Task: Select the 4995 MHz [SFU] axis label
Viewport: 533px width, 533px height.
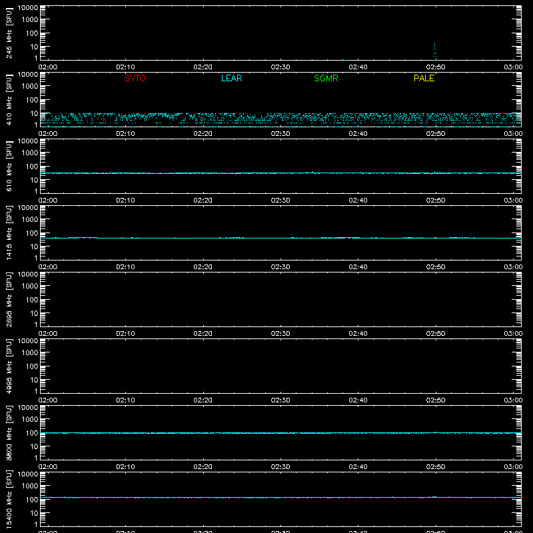Action: pyautogui.click(x=9, y=366)
